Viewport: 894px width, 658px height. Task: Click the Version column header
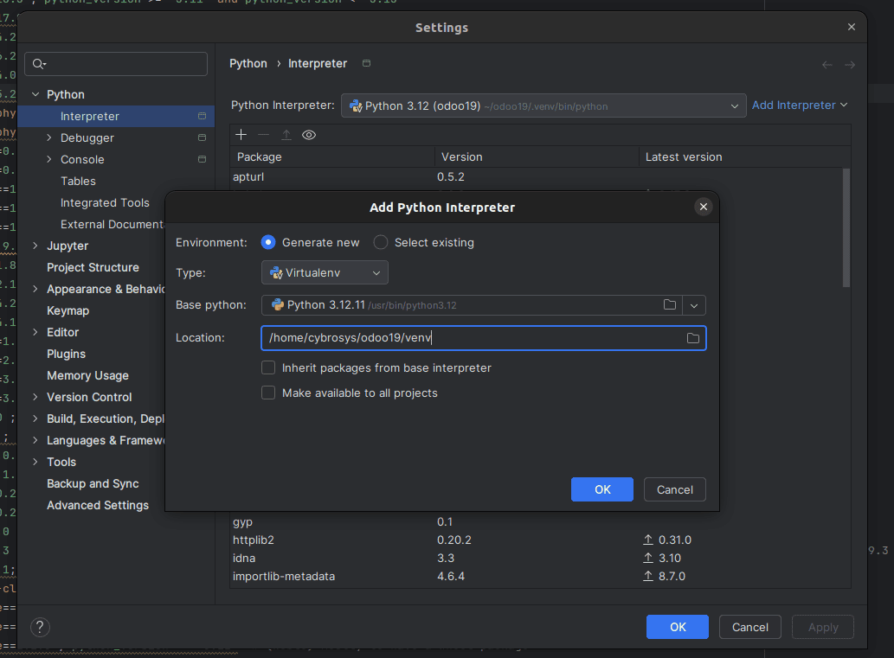click(537, 157)
